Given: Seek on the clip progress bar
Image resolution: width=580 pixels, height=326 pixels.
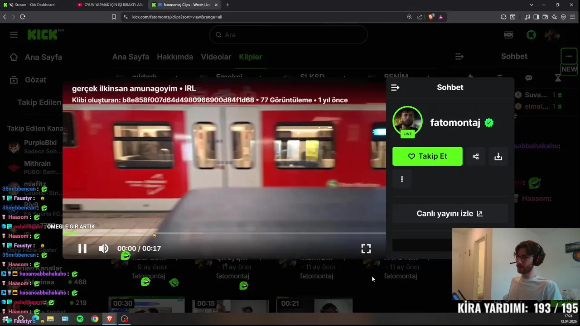Looking at the screenshot, I should point(224,234).
